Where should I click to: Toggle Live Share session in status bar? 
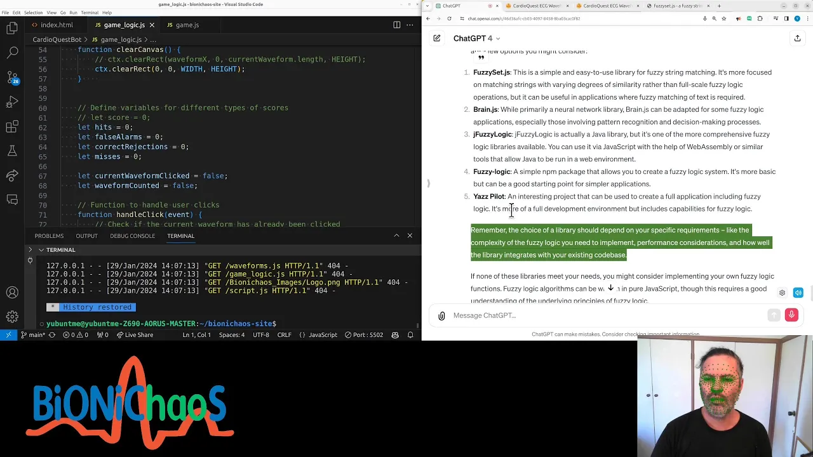(x=135, y=334)
